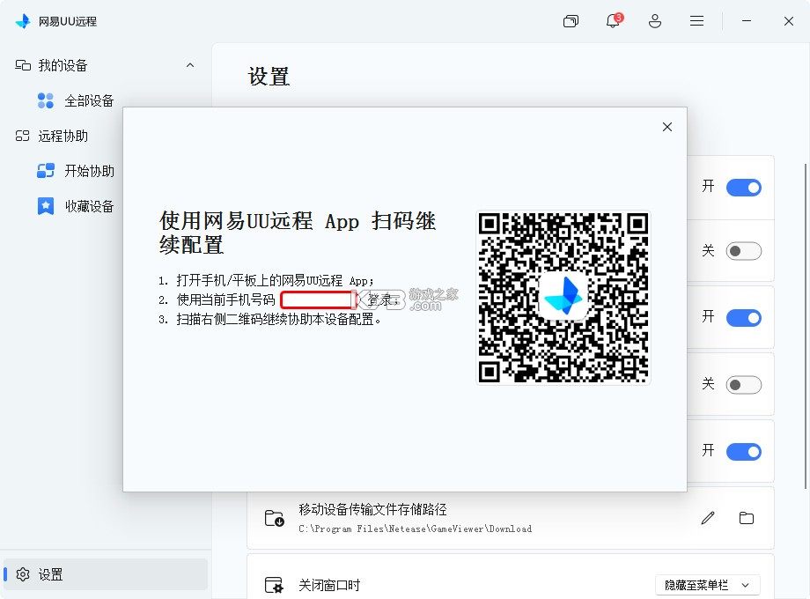
Task: Edit the file storage path with pencil icon
Action: click(x=708, y=518)
